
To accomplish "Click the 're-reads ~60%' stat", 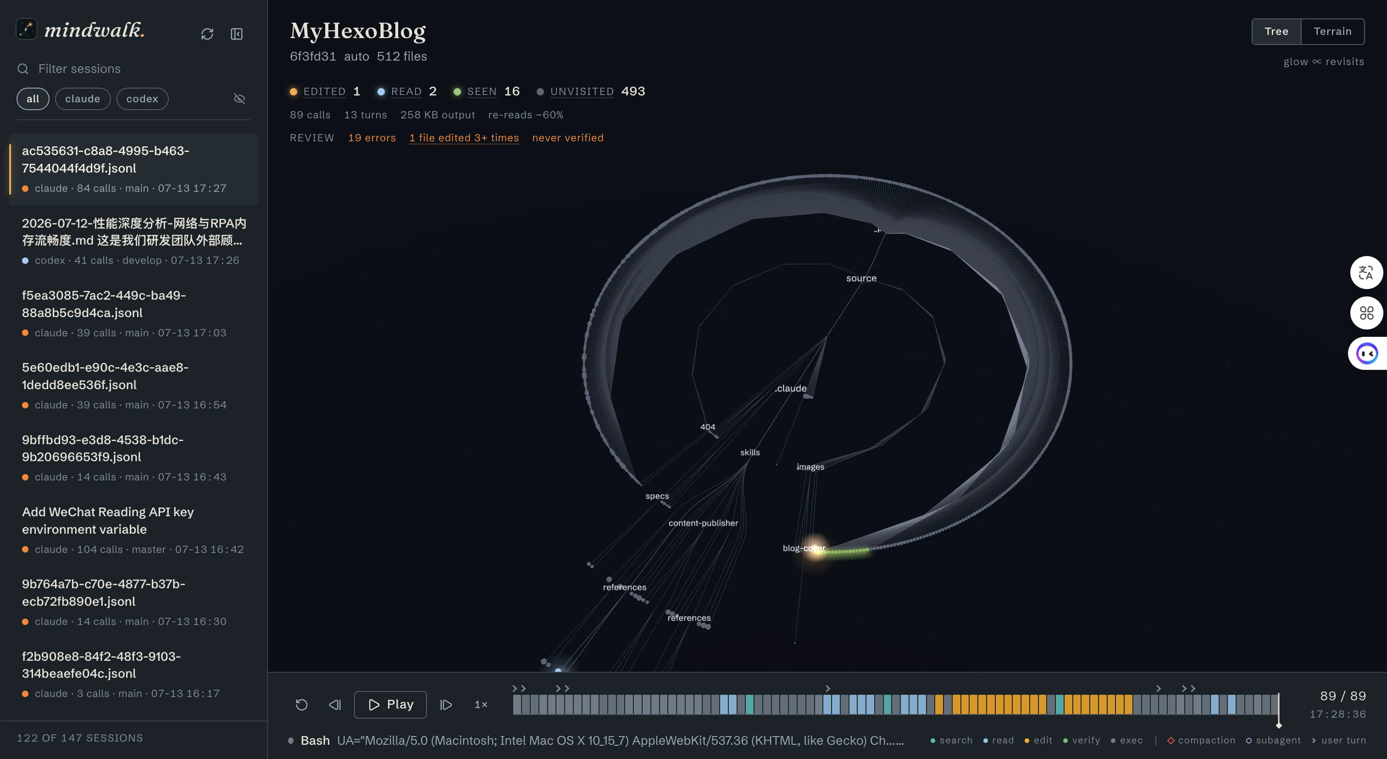I will [526, 115].
